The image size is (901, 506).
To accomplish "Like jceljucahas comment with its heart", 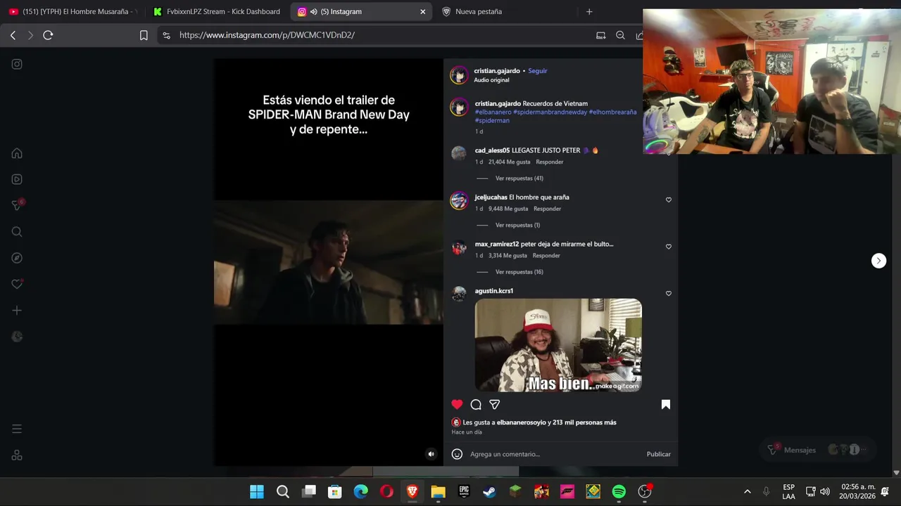I will (x=669, y=200).
